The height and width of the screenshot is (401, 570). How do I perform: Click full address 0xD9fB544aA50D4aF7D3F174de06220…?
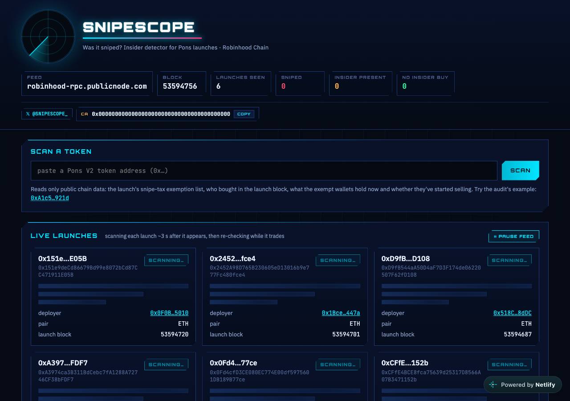431,271
